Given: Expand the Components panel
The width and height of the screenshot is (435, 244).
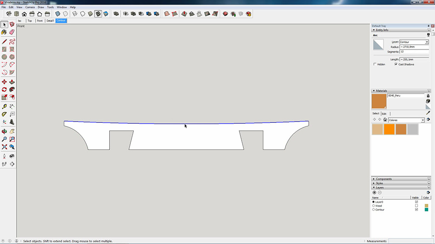Looking at the screenshot, I should point(374,179).
